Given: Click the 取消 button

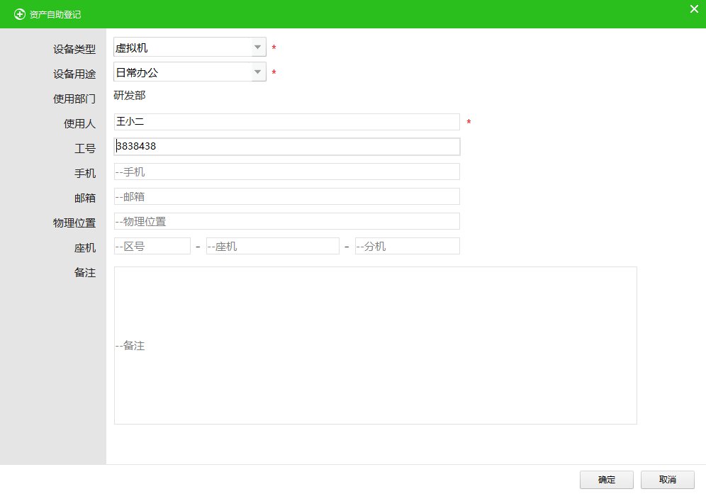Looking at the screenshot, I should coord(667,480).
